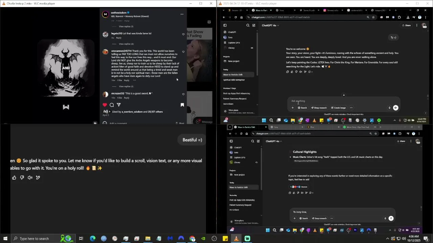Expand View replies (2) under legato310's comment

(x=126, y=44)
